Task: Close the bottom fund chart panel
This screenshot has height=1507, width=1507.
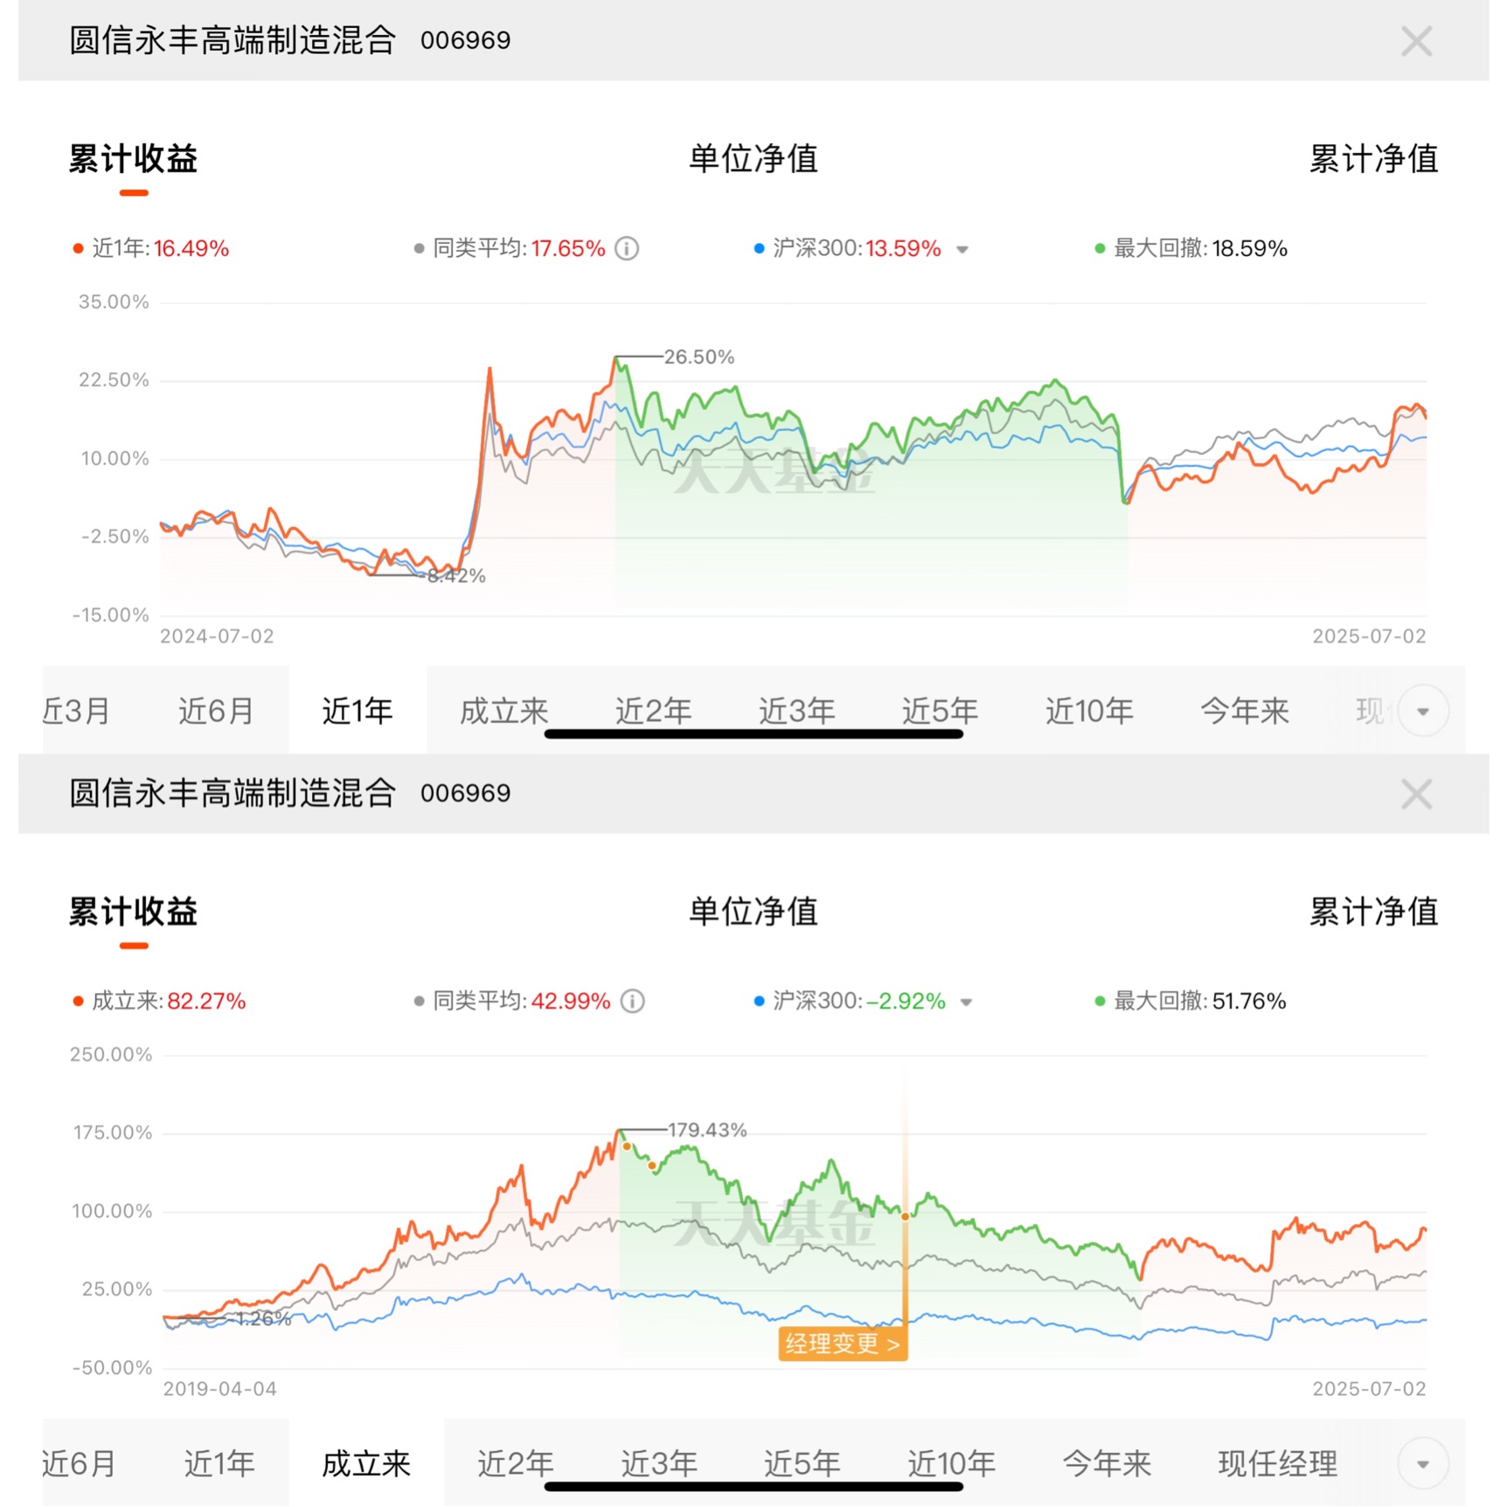Action: [1416, 794]
